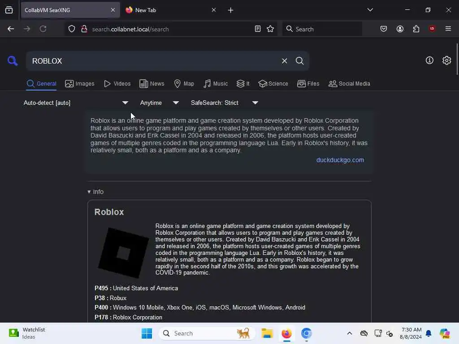
Task: Click the SearXNG magnifier logo
Action: click(x=13, y=61)
